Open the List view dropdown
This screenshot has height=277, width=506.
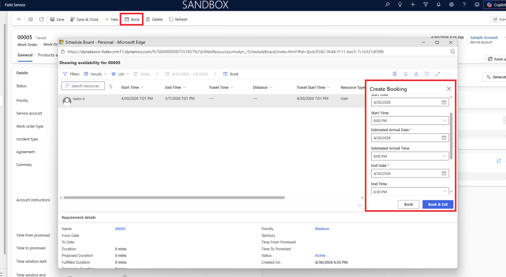pyautogui.click(x=121, y=74)
